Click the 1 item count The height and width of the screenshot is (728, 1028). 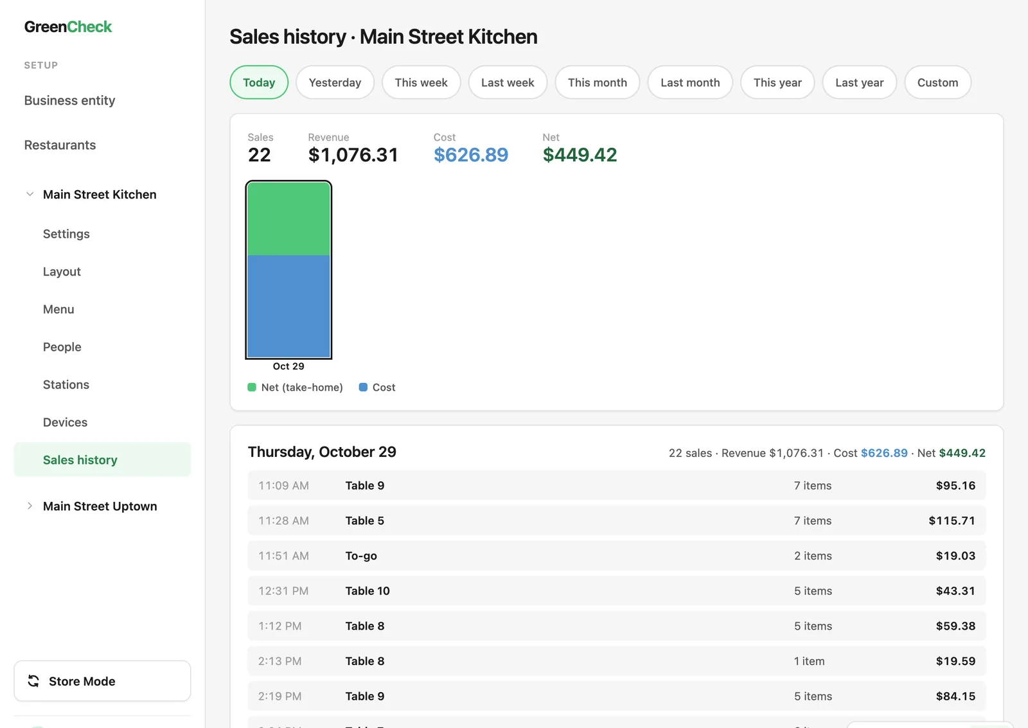point(809,661)
